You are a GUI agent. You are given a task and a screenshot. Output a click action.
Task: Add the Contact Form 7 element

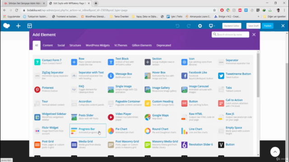[51, 62]
